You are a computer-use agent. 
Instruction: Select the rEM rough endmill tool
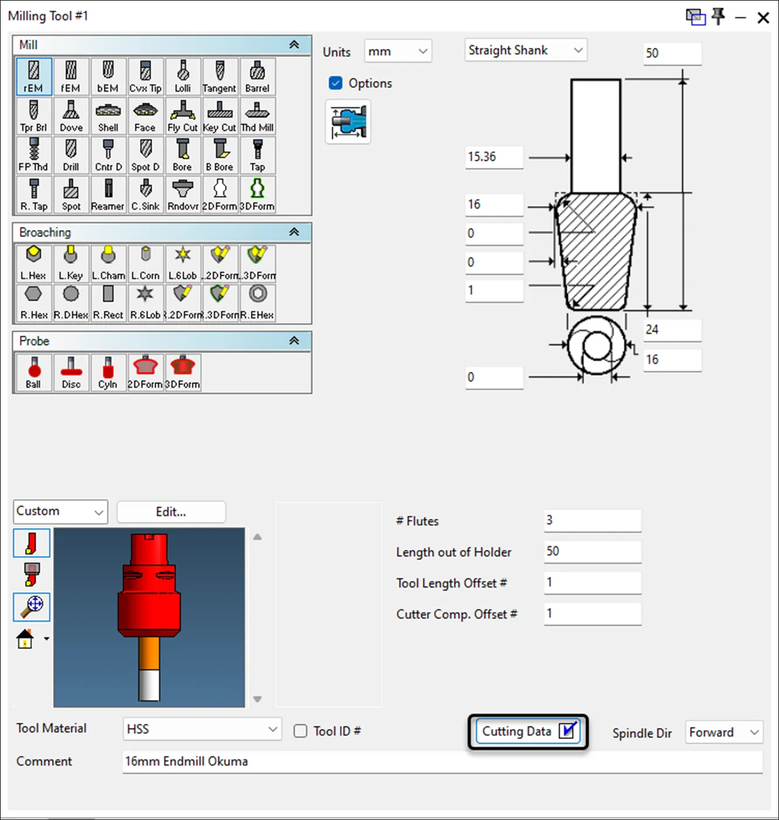coord(34,76)
